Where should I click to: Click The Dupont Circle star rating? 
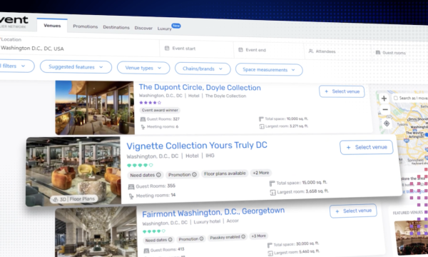[150, 103]
